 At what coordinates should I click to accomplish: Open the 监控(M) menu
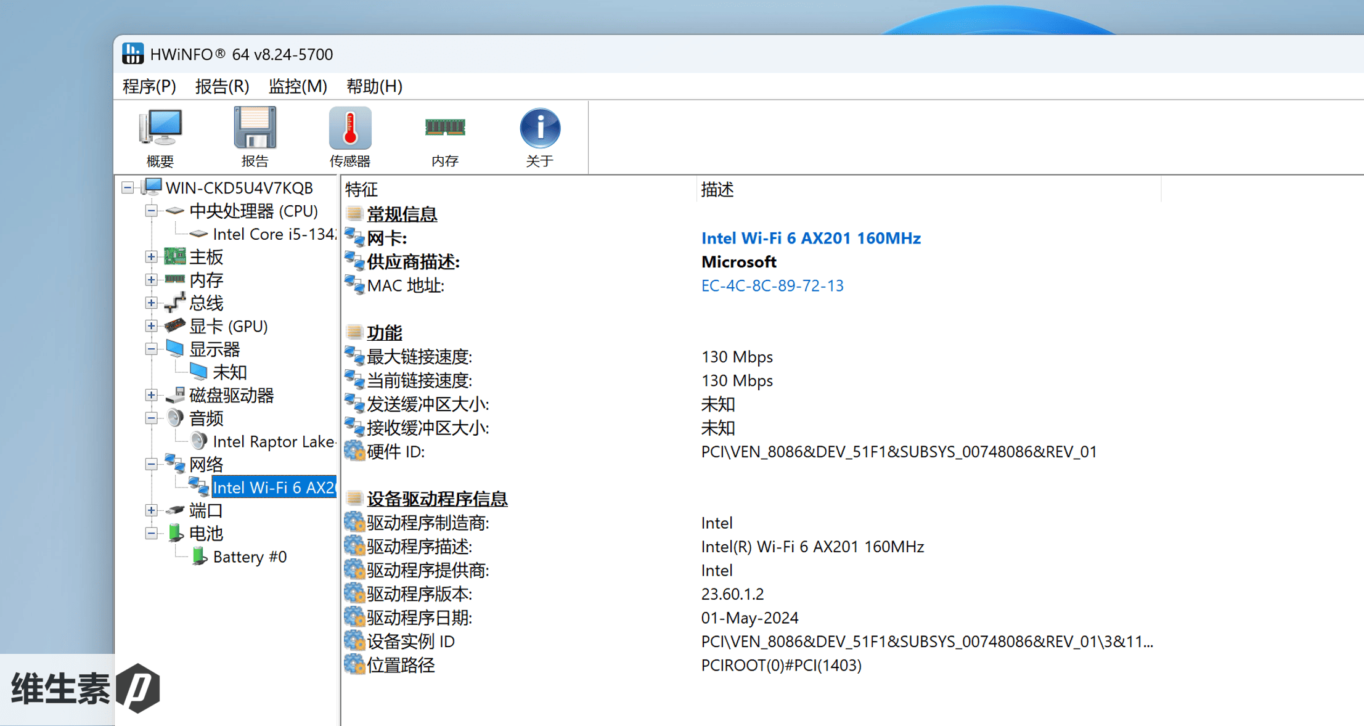(x=298, y=86)
